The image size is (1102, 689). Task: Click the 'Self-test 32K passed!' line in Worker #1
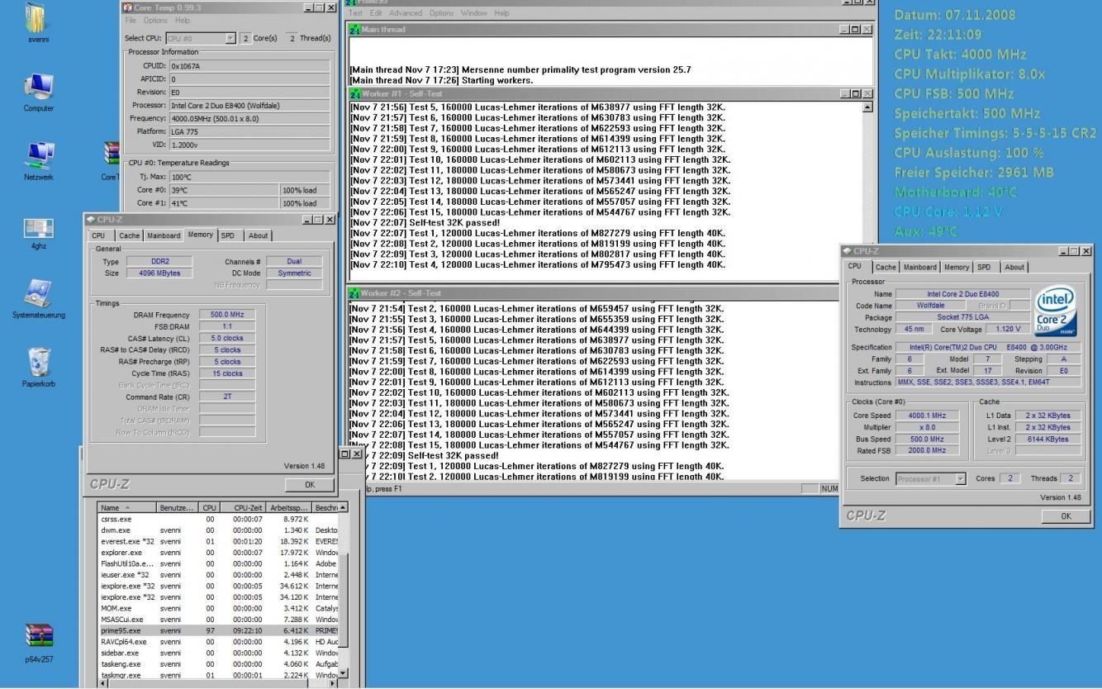(x=425, y=223)
